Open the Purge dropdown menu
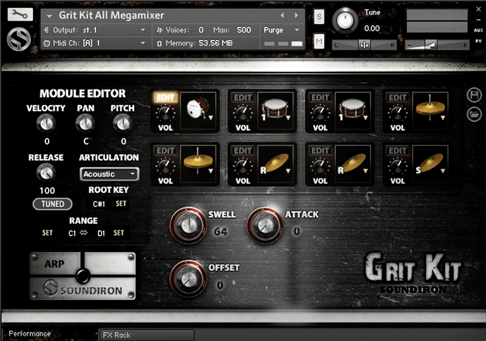Viewport: 486px width, 341px height. click(x=281, y=30)
